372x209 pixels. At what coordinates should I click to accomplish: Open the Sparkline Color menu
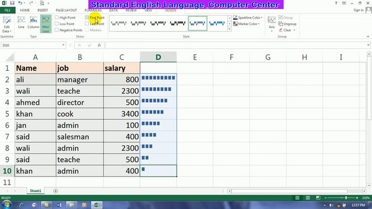248,17
